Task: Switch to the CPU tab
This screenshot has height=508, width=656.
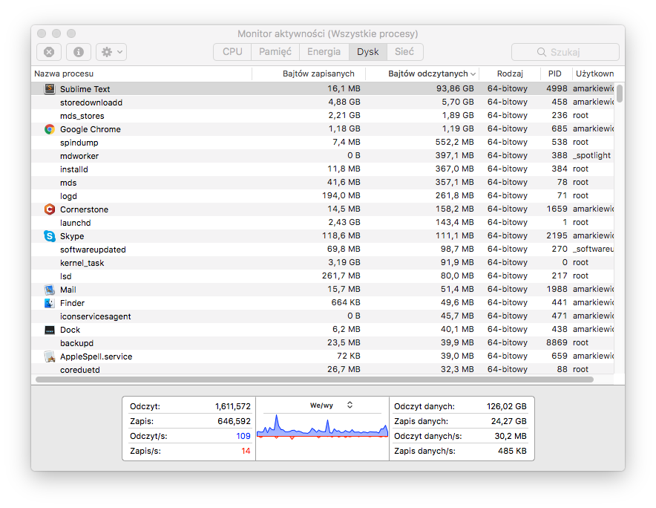Action: 232,52
